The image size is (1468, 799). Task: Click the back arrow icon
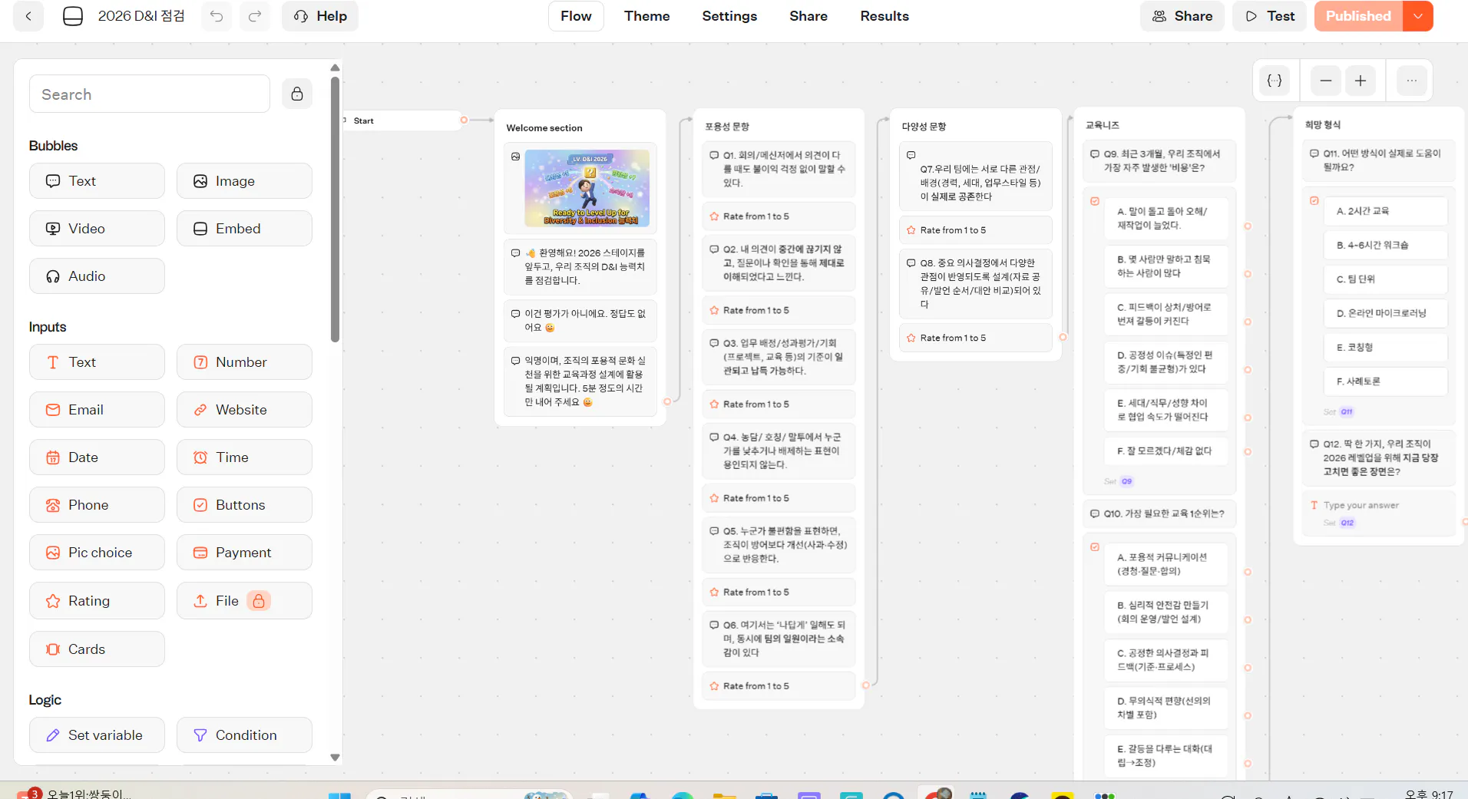tap(28, 16)
